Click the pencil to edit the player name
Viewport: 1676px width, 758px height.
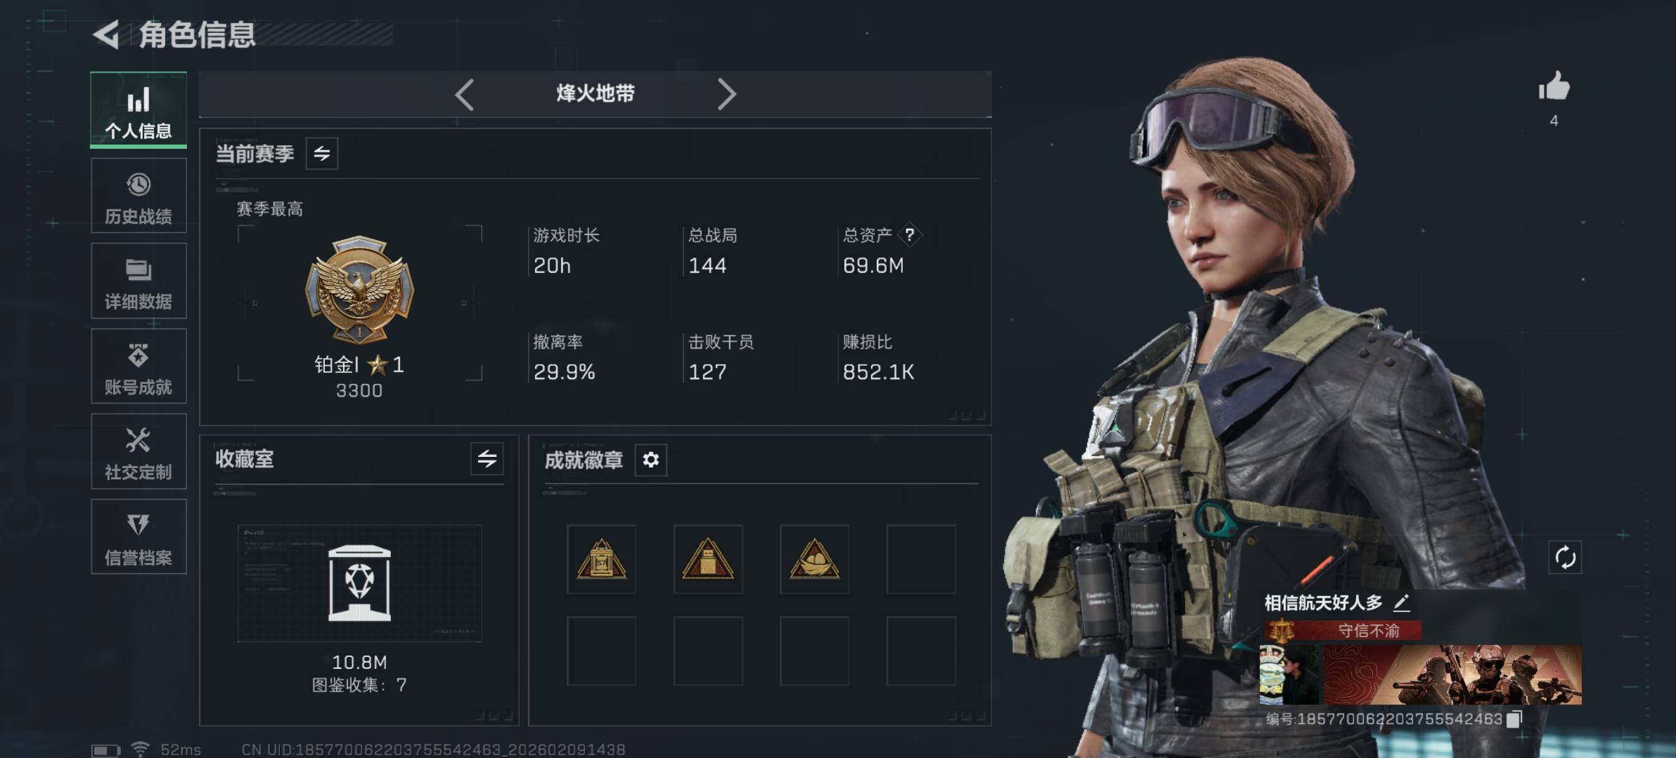[x=1402, y=603]
